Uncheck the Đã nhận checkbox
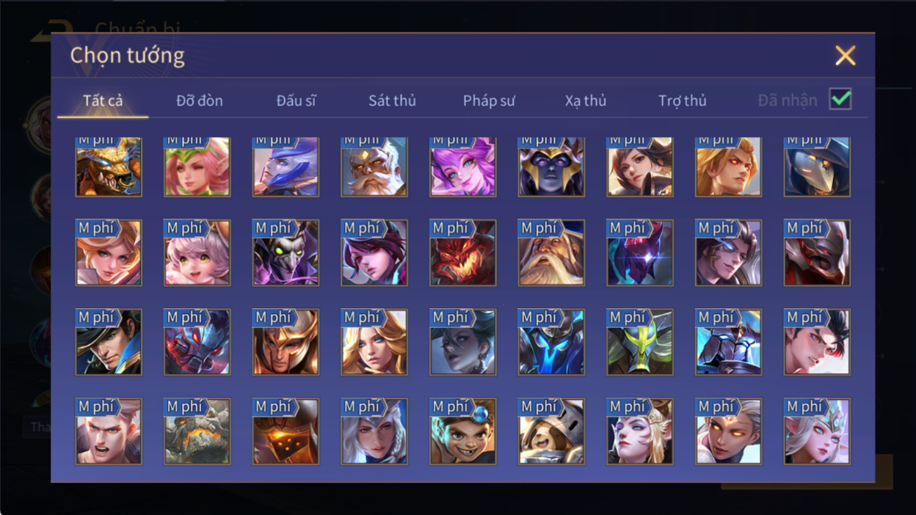 coord(840,100)
